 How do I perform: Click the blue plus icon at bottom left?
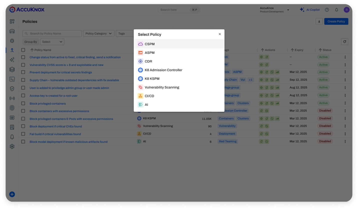tap(12, 194)
